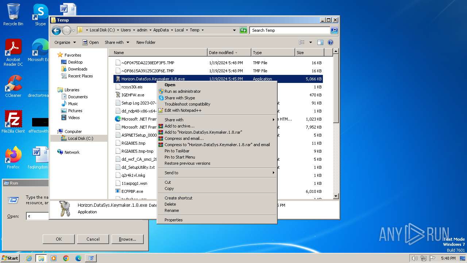Choose Troubleshoot compatibility menu entry
The height and width of the screenshot is (263, 467).
pyautogui.click(x=217, y=104)
